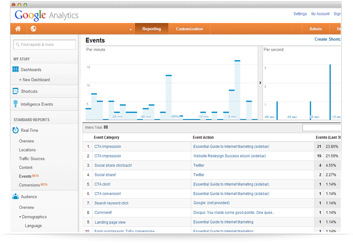Open the Traffic Sources report
The height and width of the screenshot is (243, 353).
pyautogui.click(x=32, y=159)
